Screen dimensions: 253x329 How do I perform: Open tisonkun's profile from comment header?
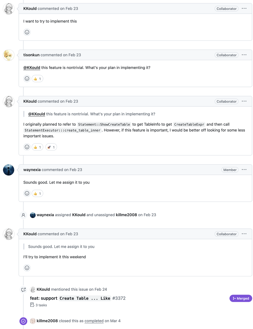pyautogui.click(x=31, y=55)
